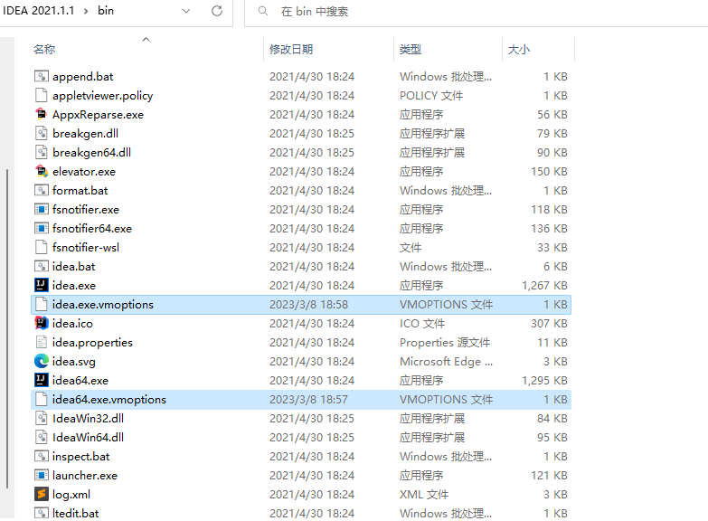708x521 pixels.
Task: Click the format.bat file icon
Action: (41, 190)
